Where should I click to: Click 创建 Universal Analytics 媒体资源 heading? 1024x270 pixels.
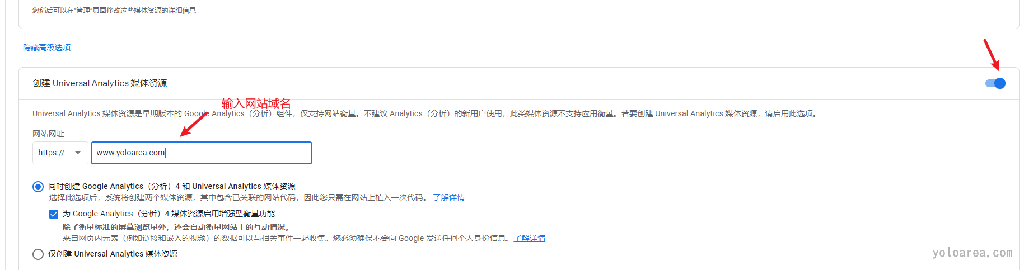click(100, 83)
